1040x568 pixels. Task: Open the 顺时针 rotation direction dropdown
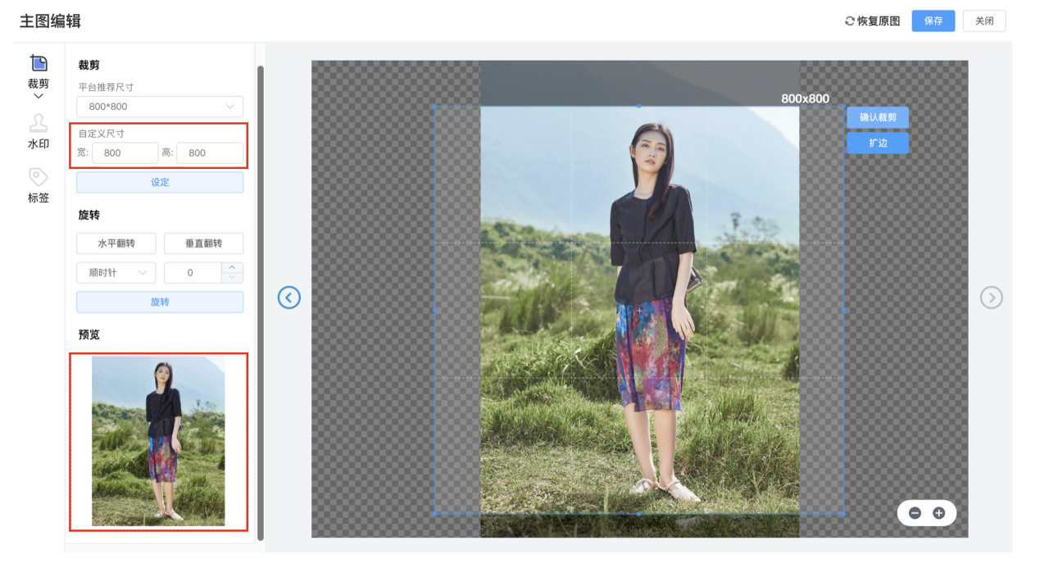(116, 273)
